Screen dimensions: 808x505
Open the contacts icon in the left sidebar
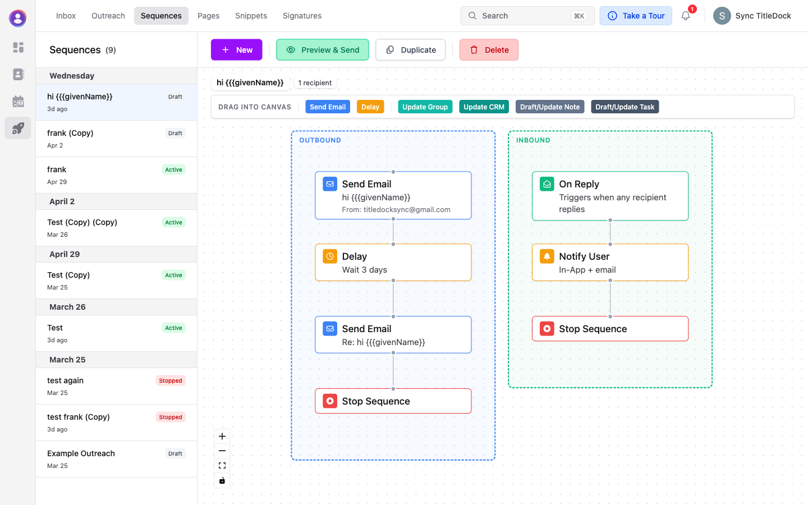point(18,75)
